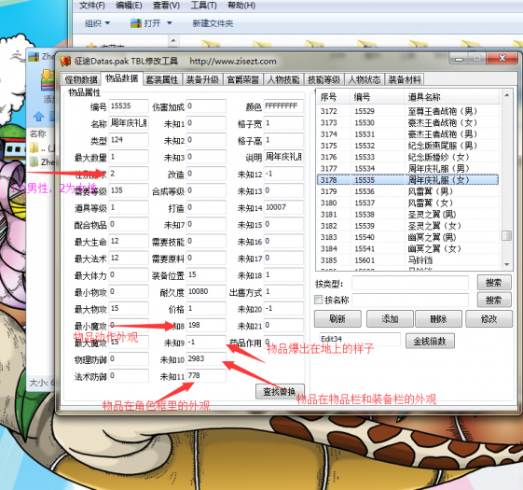Image resolution: width=523 pixels, height=490 pixels.
Task: Click the blue up-arrow icon in left window
Action: 39,116
